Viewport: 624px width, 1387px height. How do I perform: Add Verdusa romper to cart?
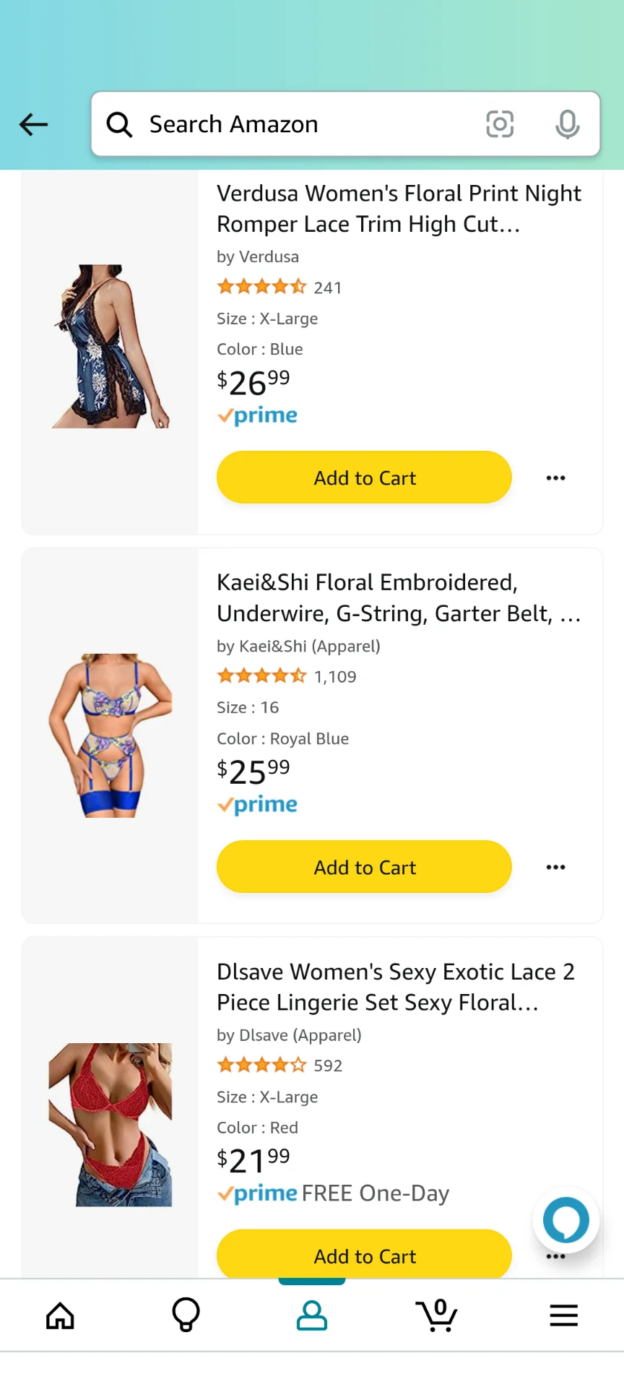coord(364,478)
